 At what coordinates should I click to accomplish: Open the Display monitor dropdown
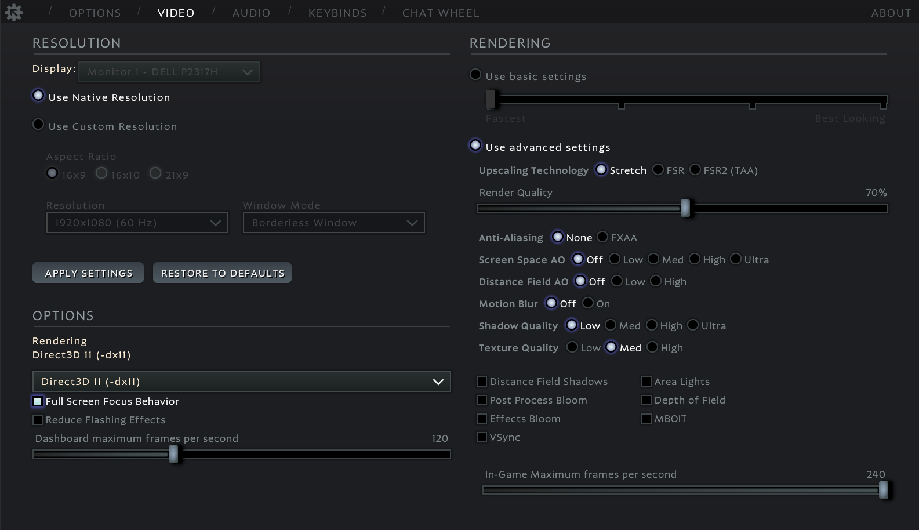(169, 72)
